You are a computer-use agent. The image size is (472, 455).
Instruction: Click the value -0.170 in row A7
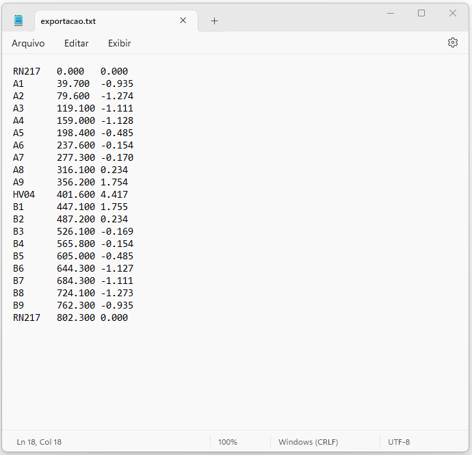pos(117,158)
